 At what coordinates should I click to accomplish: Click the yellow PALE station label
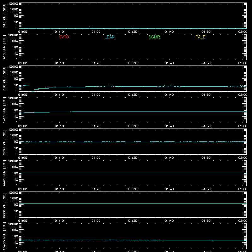click(x=200, y=37)
